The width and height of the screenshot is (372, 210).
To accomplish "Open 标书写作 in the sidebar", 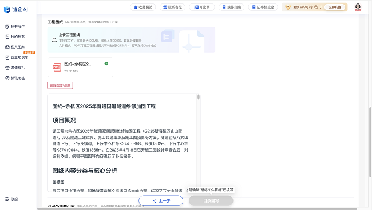I will click(15, 26).
